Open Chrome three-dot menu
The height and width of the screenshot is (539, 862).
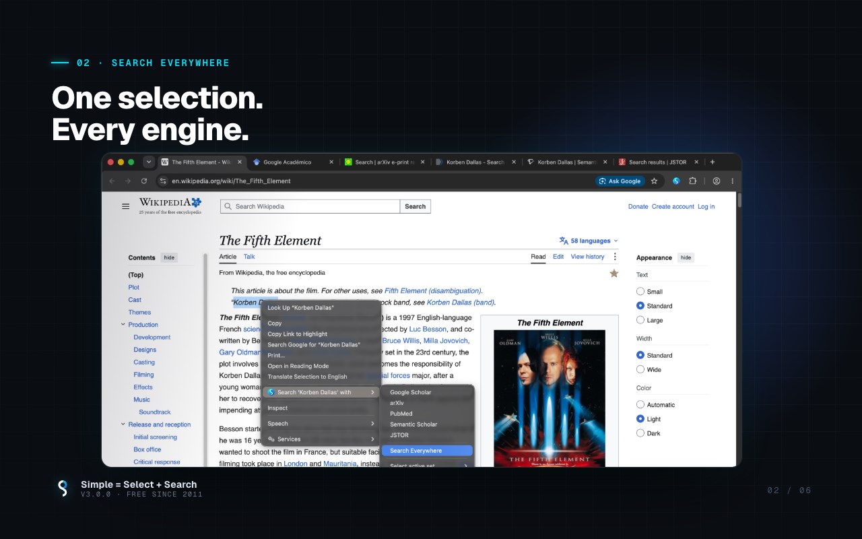click(x=733, y=181)
